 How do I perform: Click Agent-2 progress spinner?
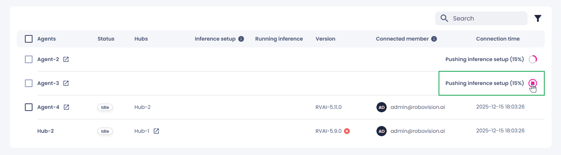point(533,59)
